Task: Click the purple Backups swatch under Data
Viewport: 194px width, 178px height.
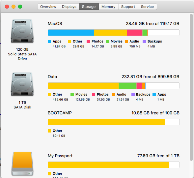Action: (x=133, y=95)
